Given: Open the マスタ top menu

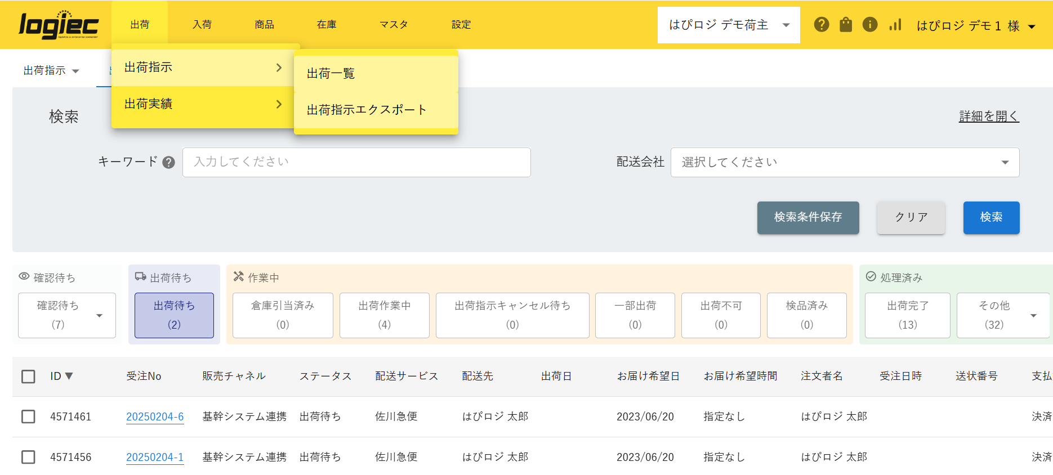Looking at the screenshot, I should pos(394,25).
